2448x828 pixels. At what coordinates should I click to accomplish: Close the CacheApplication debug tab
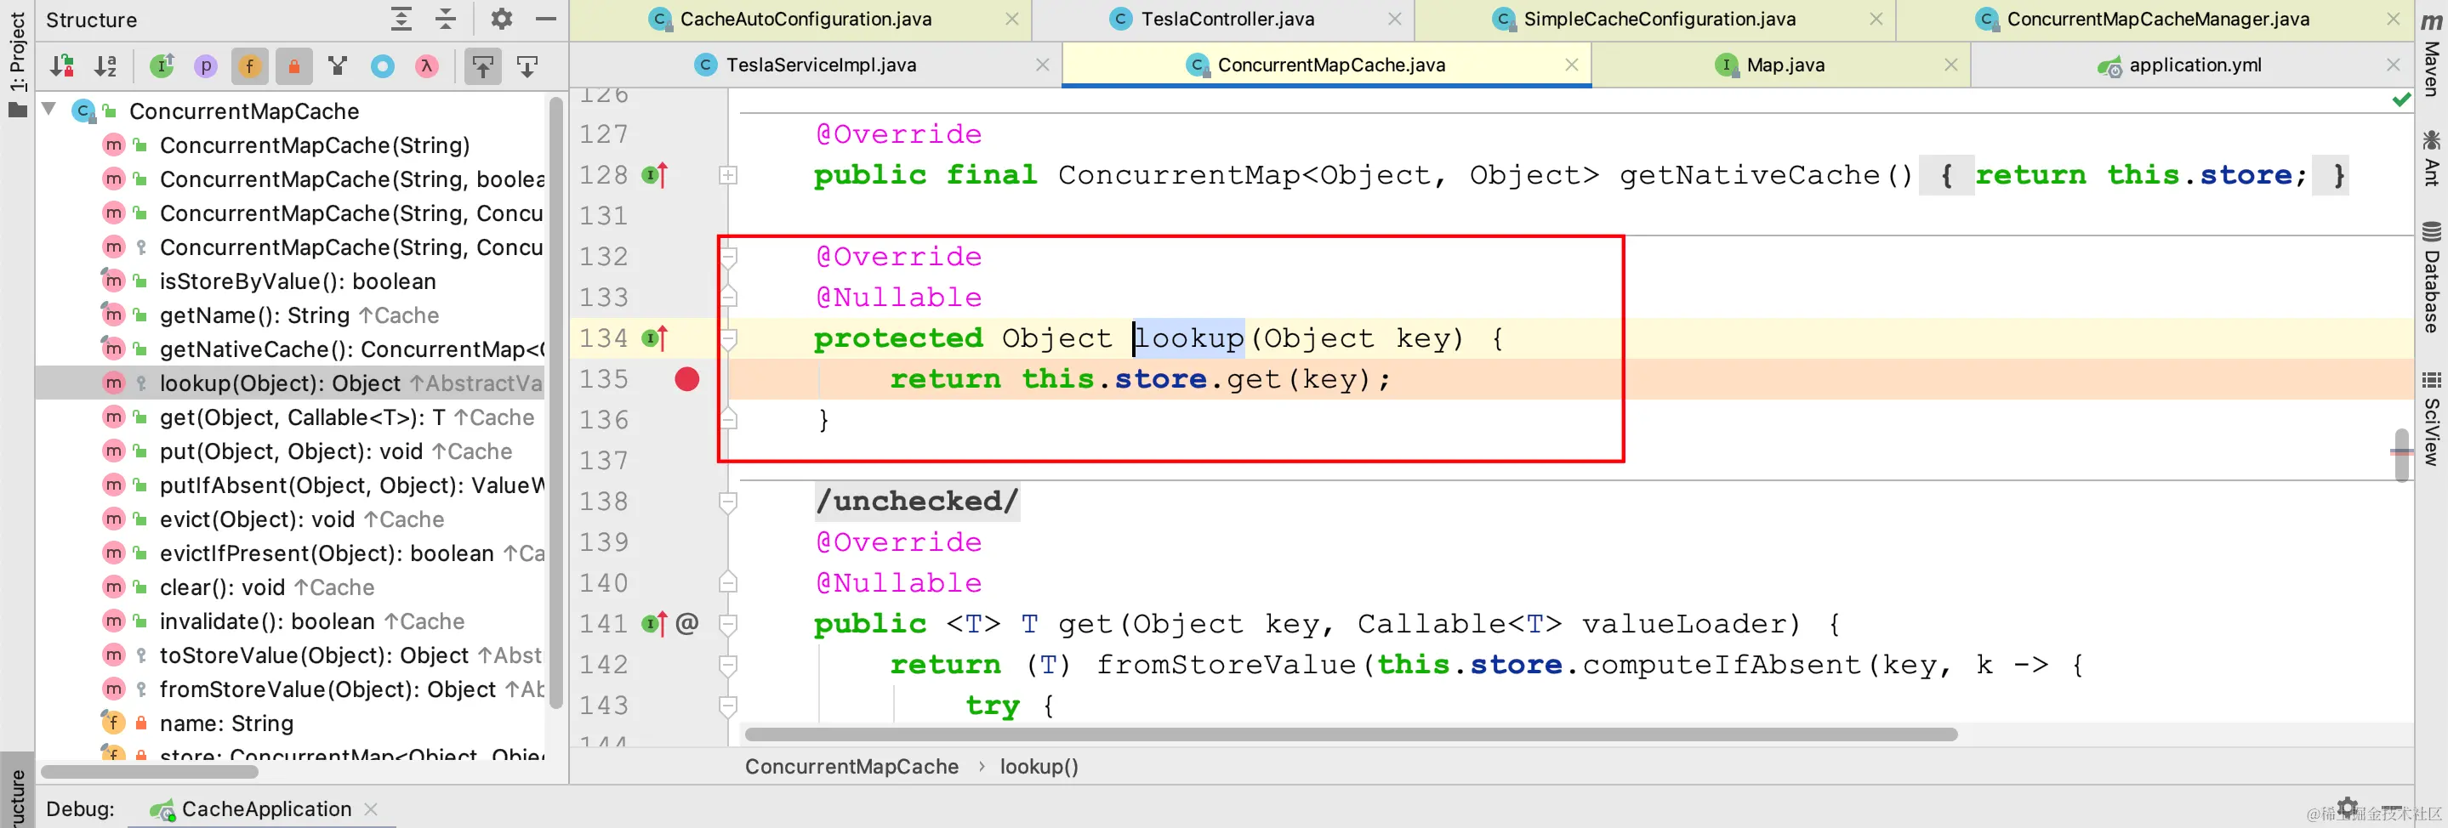[371, 809]
